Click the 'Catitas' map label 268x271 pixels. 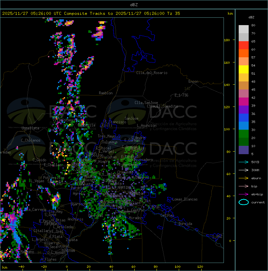(x=167, y=215)
